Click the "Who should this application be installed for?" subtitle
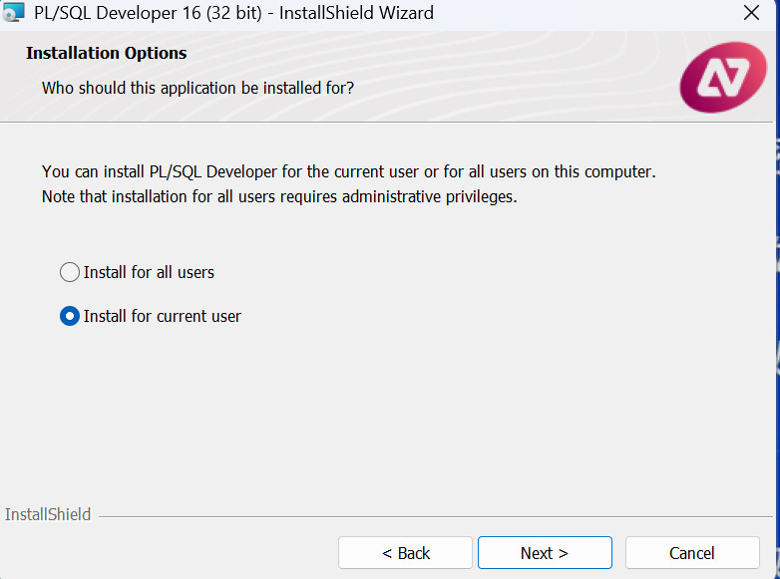The height and width of the screenshot is (579, 780). [197, 88]
